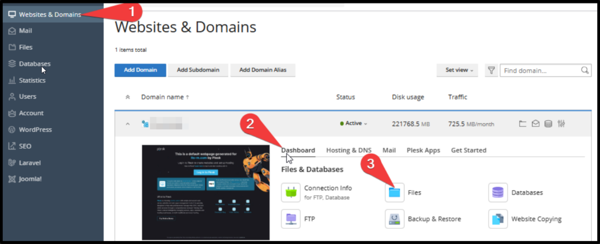Image resolution: width=600 pixels, height=244 pixels.
Task: Click the database icon in the domain row
Action: (x=548, y=124)
